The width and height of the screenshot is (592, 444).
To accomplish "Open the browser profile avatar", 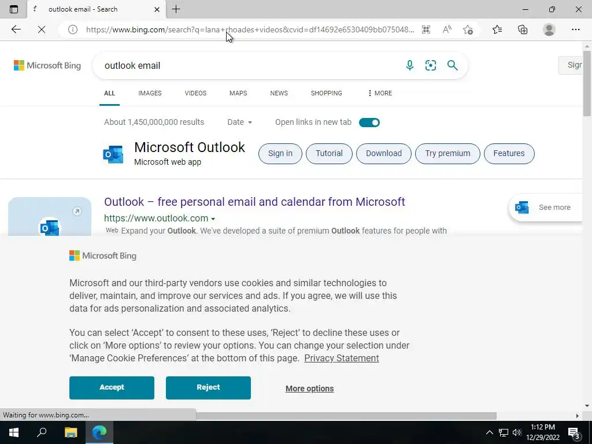I will coord(549,29).
